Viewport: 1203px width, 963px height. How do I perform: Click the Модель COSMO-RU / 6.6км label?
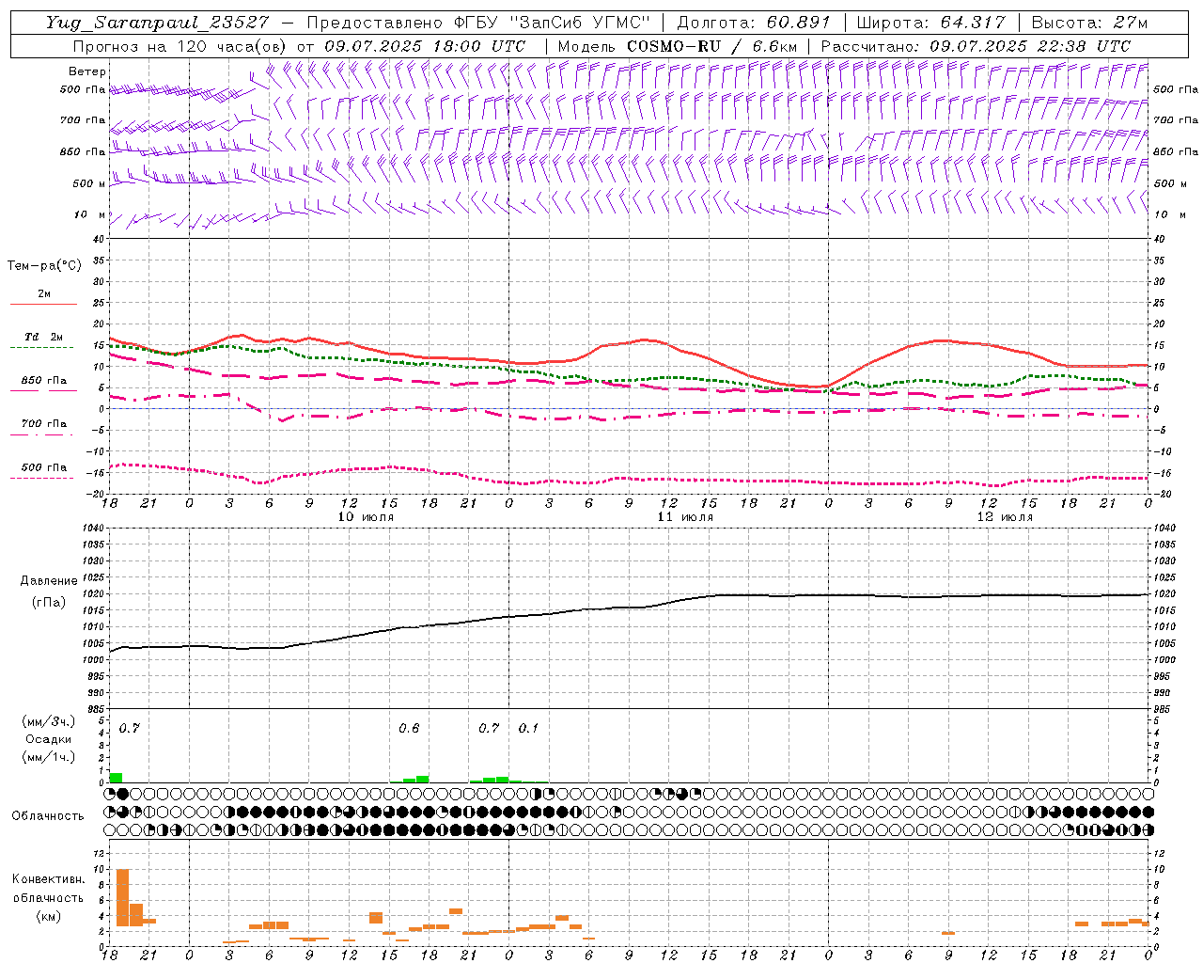677,46
